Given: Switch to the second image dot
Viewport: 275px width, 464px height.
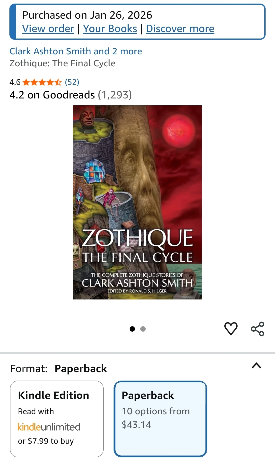Looking at the screenshot, I should coord(143,329).
